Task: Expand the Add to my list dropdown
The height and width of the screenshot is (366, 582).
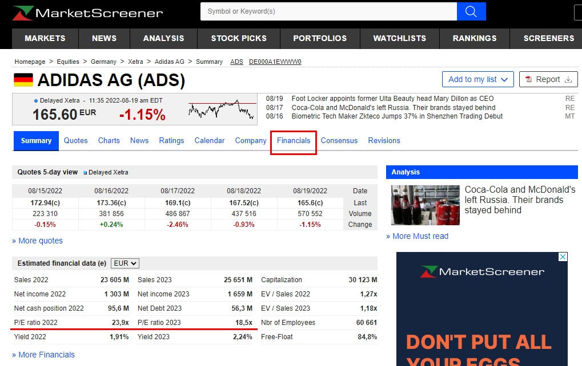Action: pyautogui.click(x=477, y=79)
